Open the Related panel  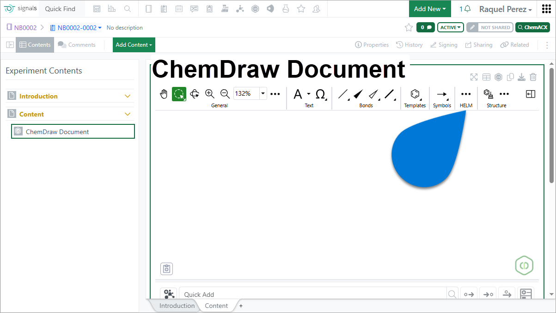[x=515, y=45]
